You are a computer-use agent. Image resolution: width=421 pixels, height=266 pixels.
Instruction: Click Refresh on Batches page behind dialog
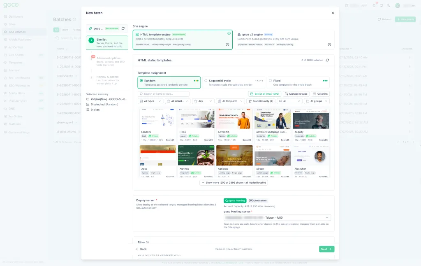(384, 19)
